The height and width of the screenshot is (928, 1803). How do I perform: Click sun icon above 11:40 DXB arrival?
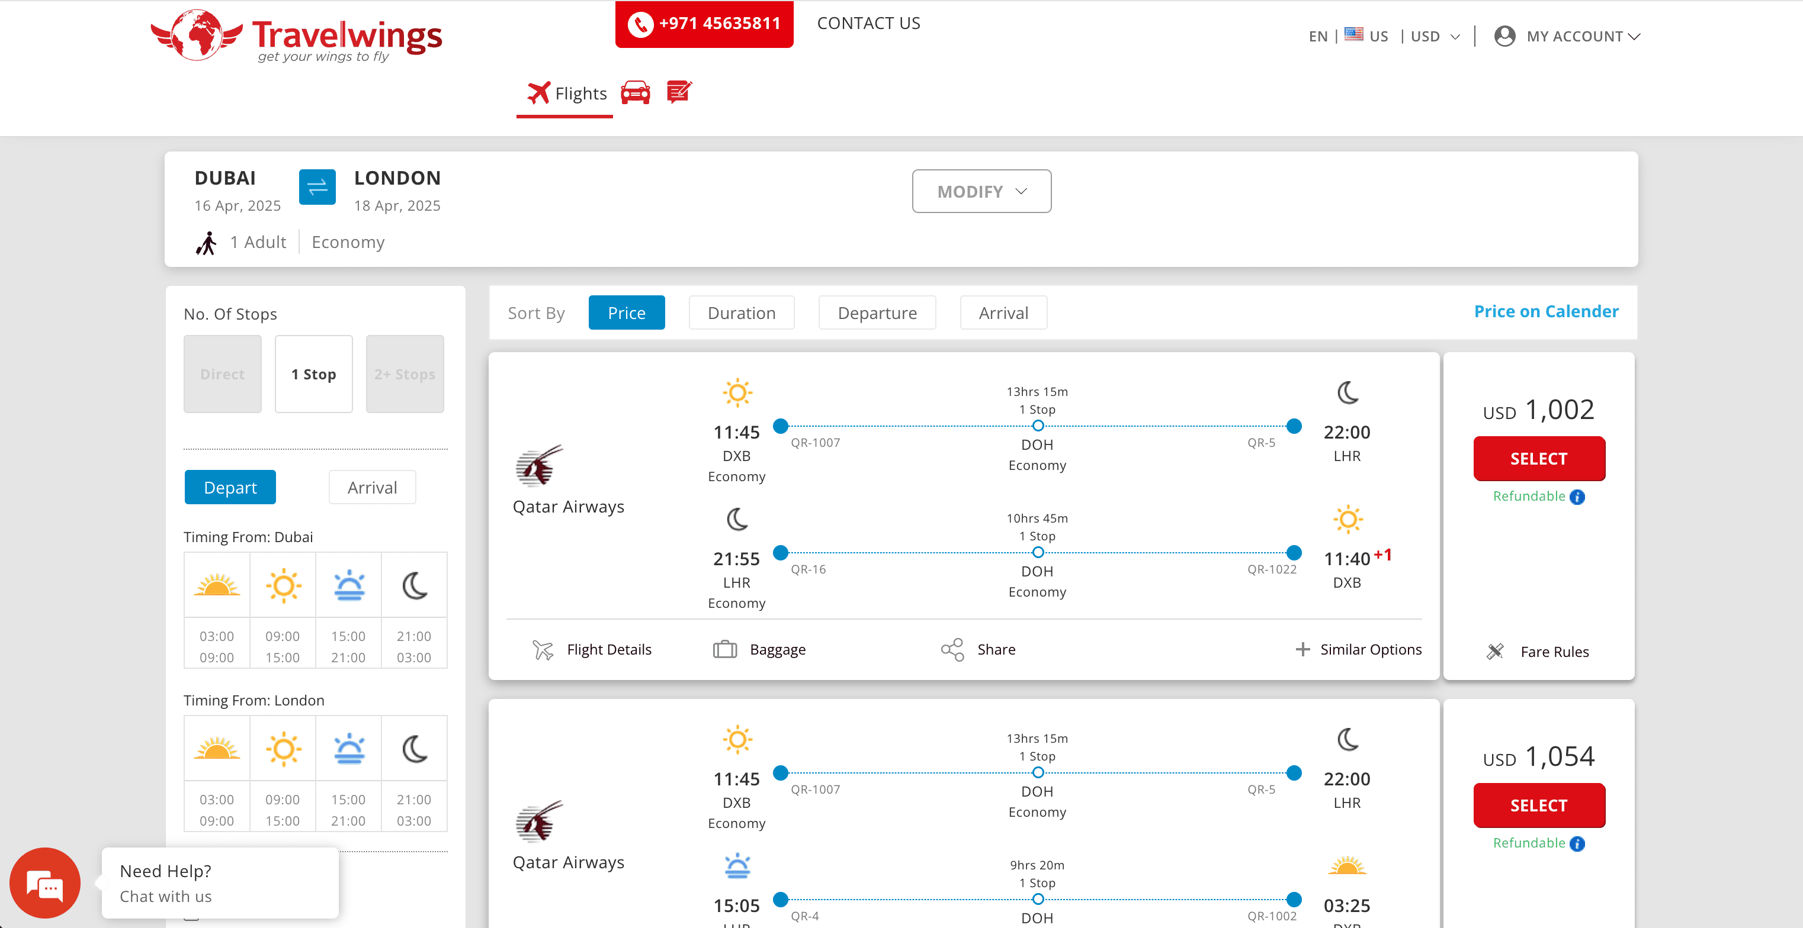tap(1348, 519)
